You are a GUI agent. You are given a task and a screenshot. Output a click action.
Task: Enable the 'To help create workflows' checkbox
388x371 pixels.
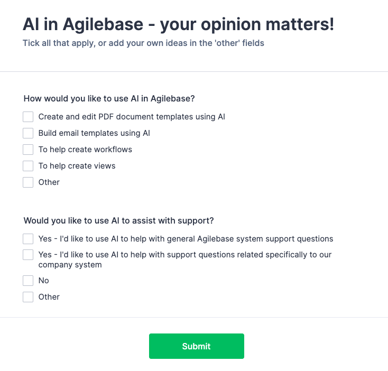click(28, 150)
